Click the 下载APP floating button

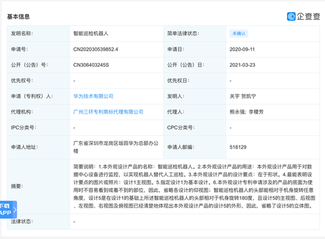point(8,210)
